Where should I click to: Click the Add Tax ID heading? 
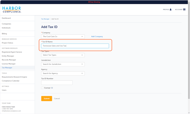click(x=49, y=27)
